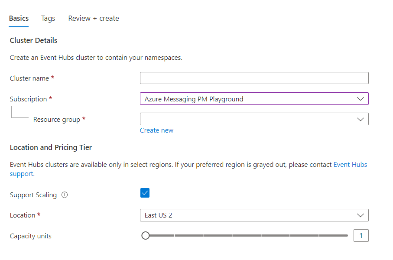
Task: Click the right end of the Capacity units slider track
Action: [347, 236]
